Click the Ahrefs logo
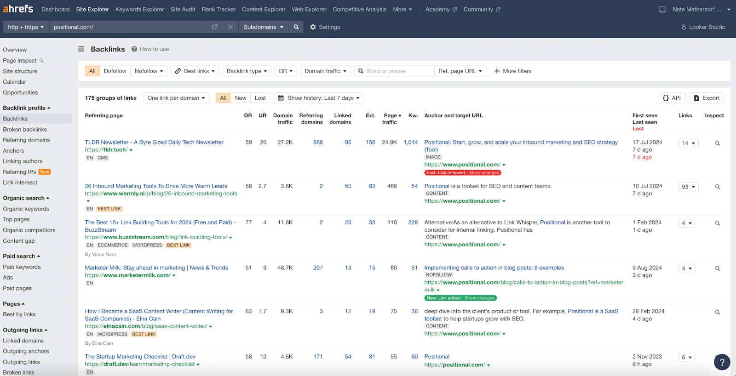 tap(18, 9)
